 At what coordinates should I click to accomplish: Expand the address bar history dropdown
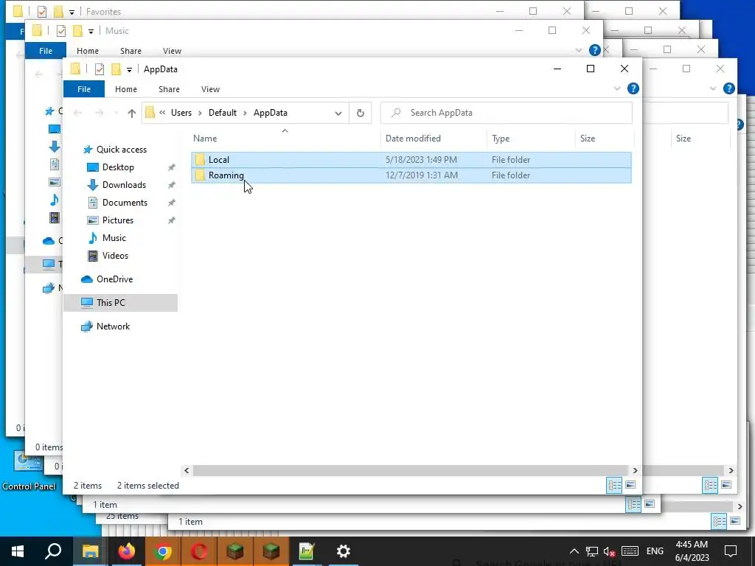(x=338, y=113)
